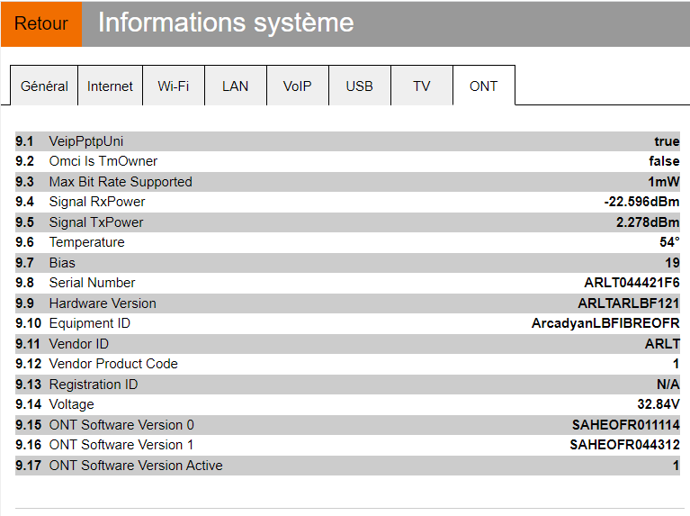The image size is (690, 516).
Task: Click the Signal RxPower value -22.596dBm
Action: point(641,202)
